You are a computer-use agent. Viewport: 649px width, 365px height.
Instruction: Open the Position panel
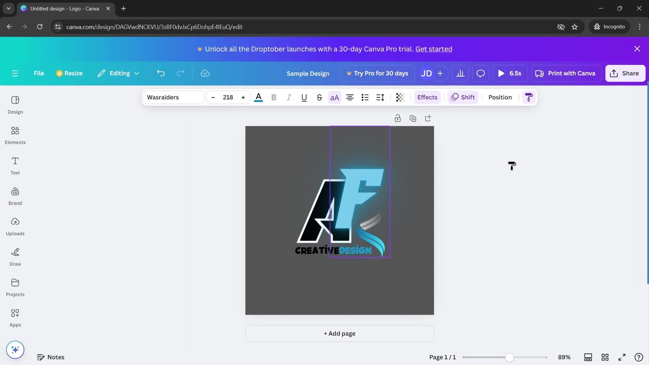coord(500,97)
